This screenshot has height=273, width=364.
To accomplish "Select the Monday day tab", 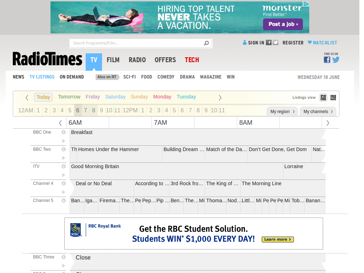I will 162,97.
